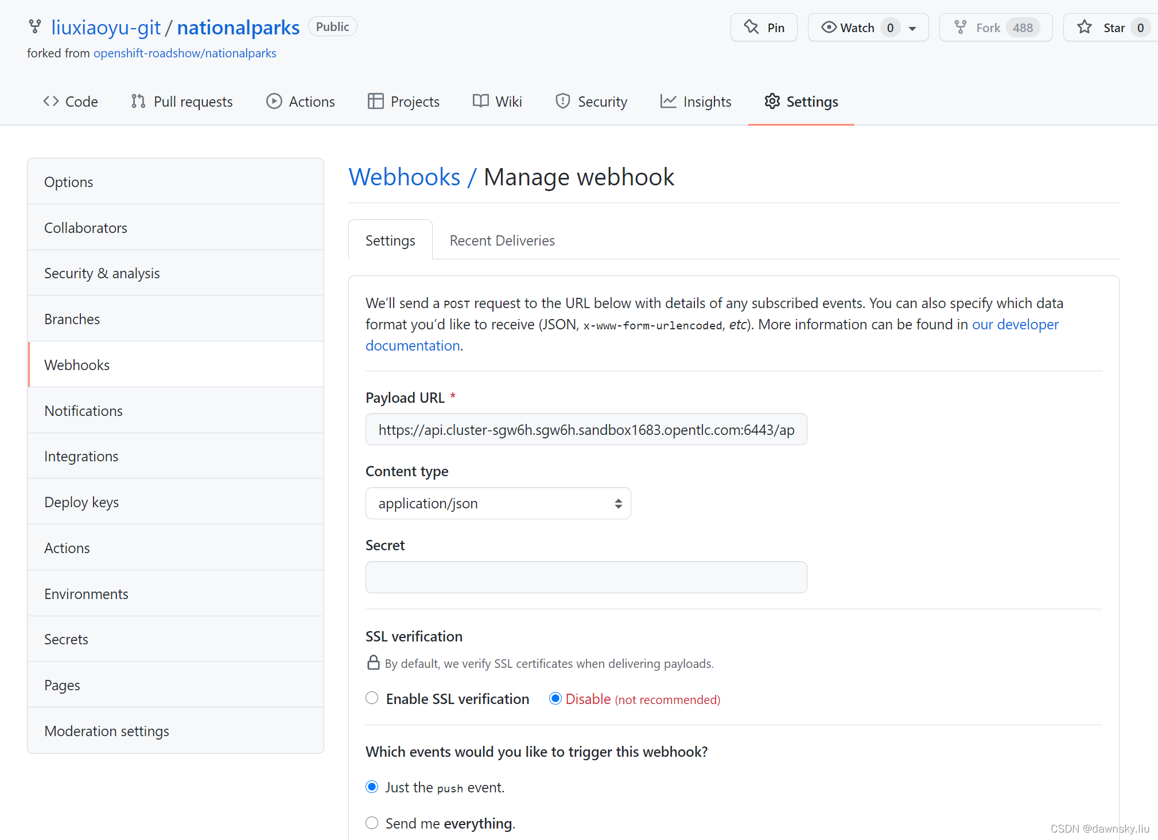Click the Code brackets icon
Viewport: 1158px width, 840px height.
click(x=51, y=101)
